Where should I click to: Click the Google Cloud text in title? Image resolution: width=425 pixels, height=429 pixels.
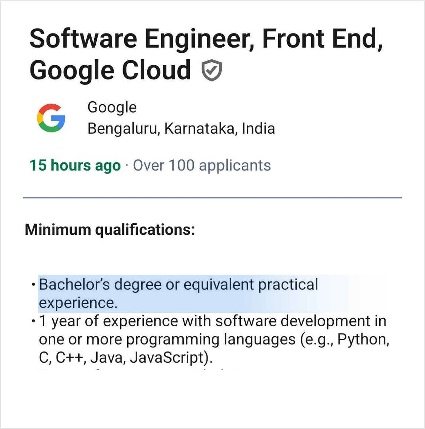(110, 70)
